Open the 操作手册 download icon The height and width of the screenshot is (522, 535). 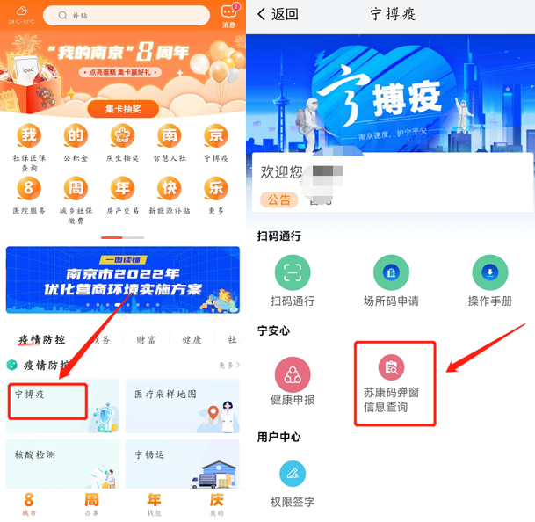(490, 272)
